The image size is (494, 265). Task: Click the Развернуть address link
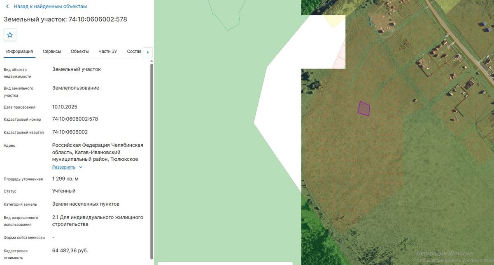pyautogui.click(x=64, y=167)
